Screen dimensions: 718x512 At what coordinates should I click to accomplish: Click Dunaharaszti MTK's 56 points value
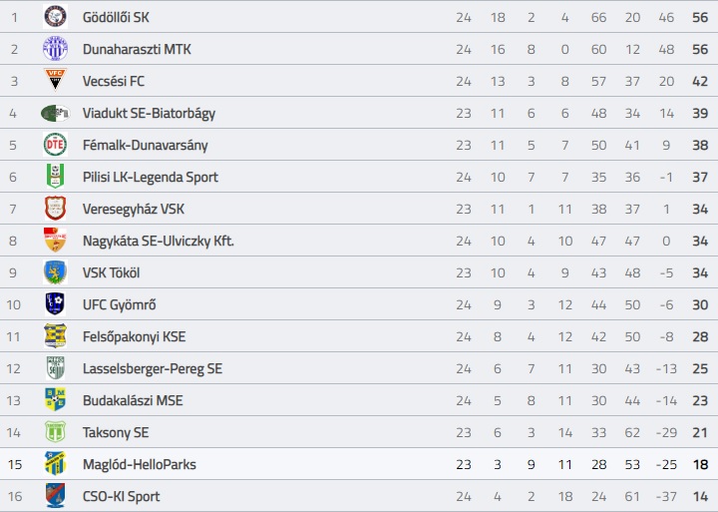pos(700,49)
